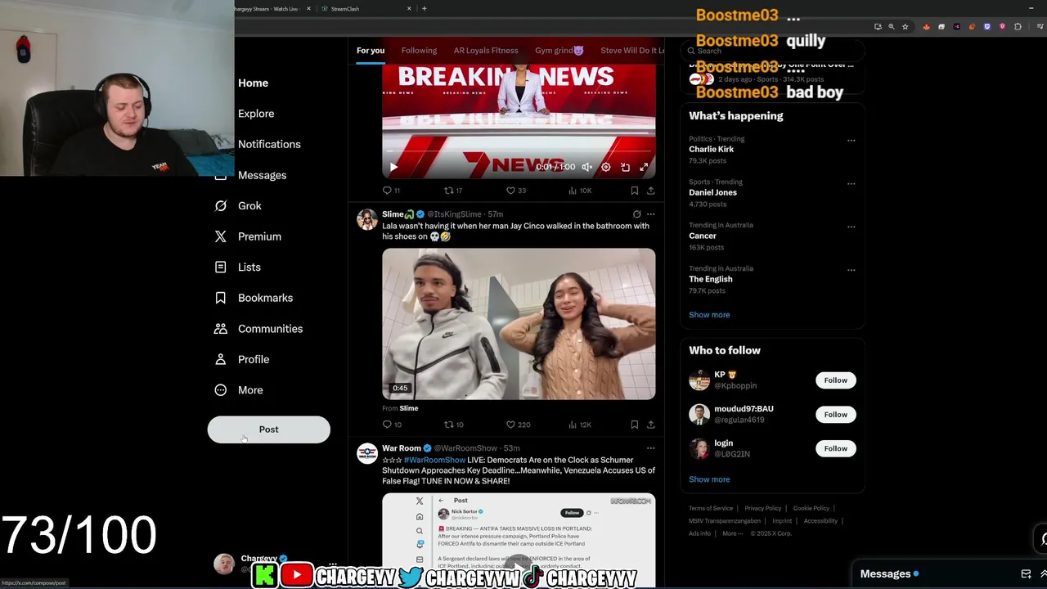Open more options for Cancer trend
This screenshot has width=1047, height=589.
tap(852, 227)
